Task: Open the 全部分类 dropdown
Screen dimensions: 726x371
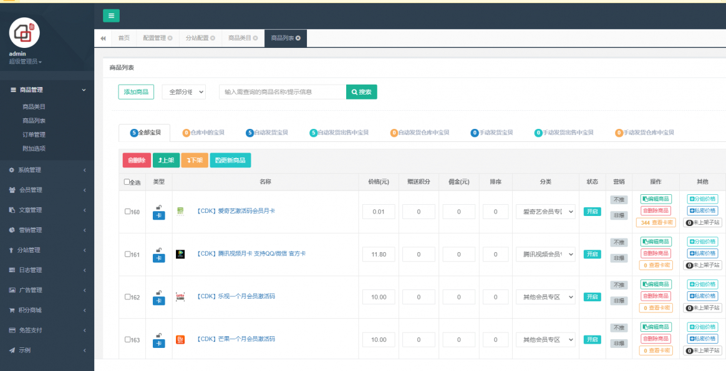Action: (184, 92)
